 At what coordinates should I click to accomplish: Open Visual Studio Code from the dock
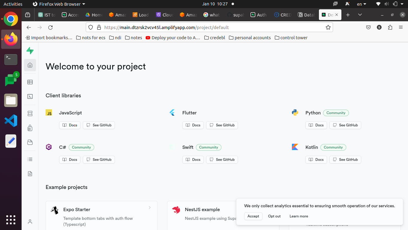tap(11, 121)
